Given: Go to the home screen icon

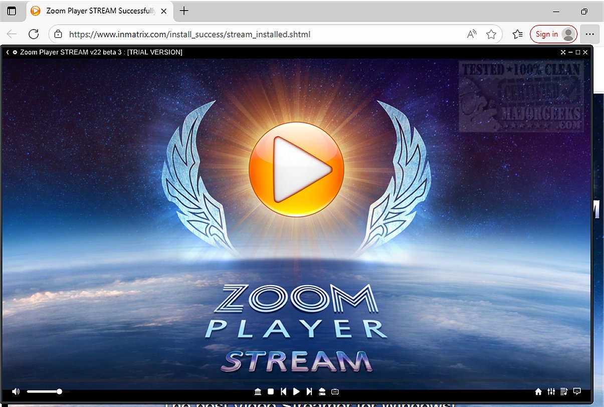Looking at the screenshot, I should click(x=538, y=391).
